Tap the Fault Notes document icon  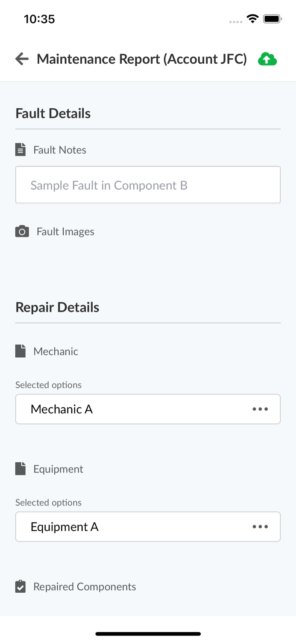pyautogui.click(x=21, y=150)
